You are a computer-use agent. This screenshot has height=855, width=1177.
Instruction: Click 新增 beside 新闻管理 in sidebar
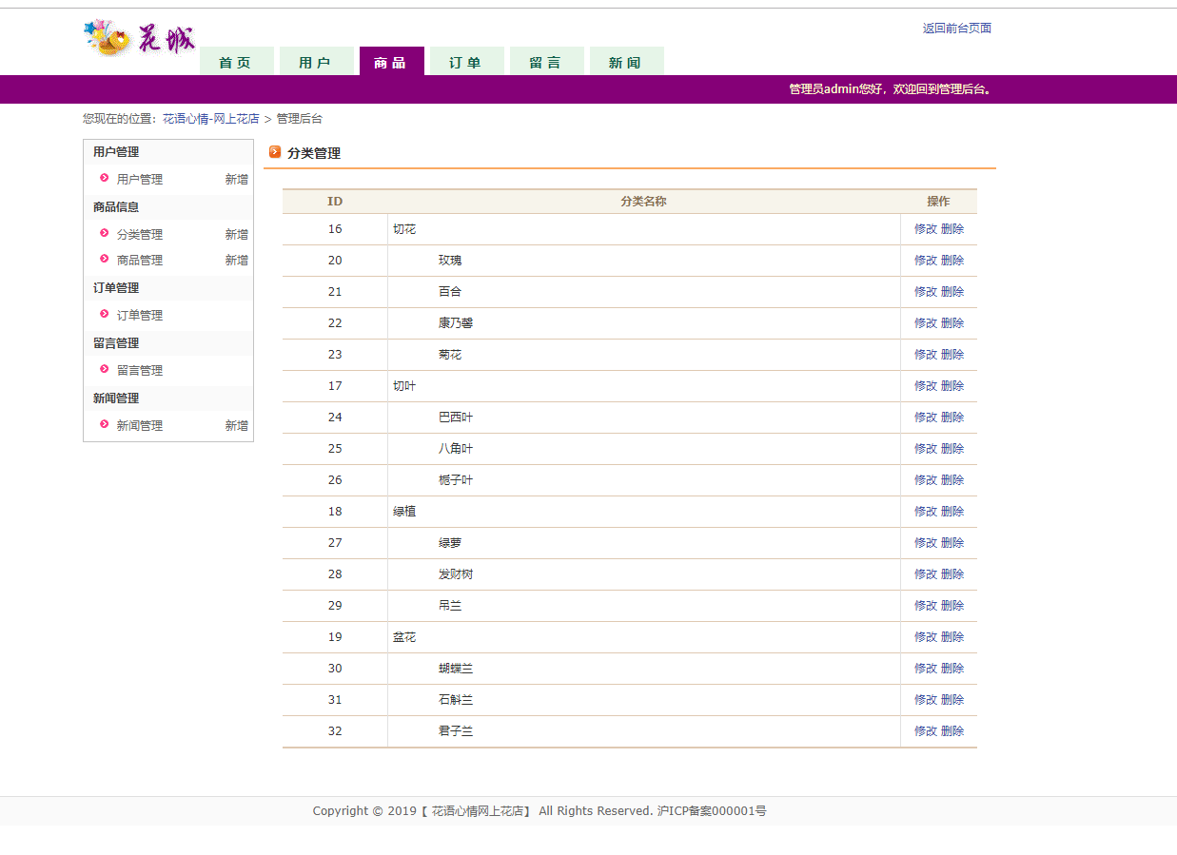236,425
